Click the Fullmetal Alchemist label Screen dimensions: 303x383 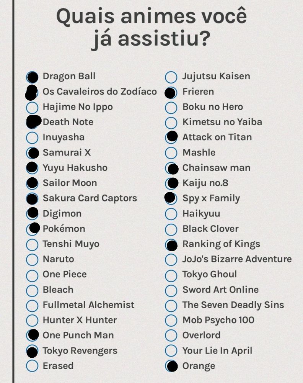point(88,305)
